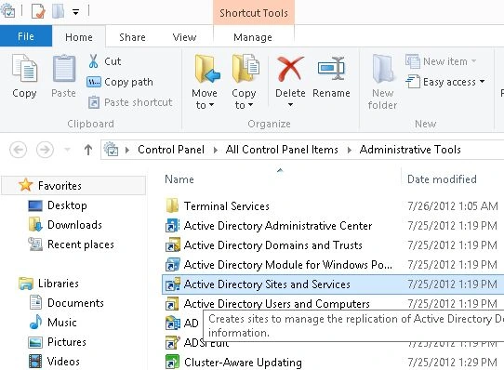Click the Desktop monitor icon

35,205
